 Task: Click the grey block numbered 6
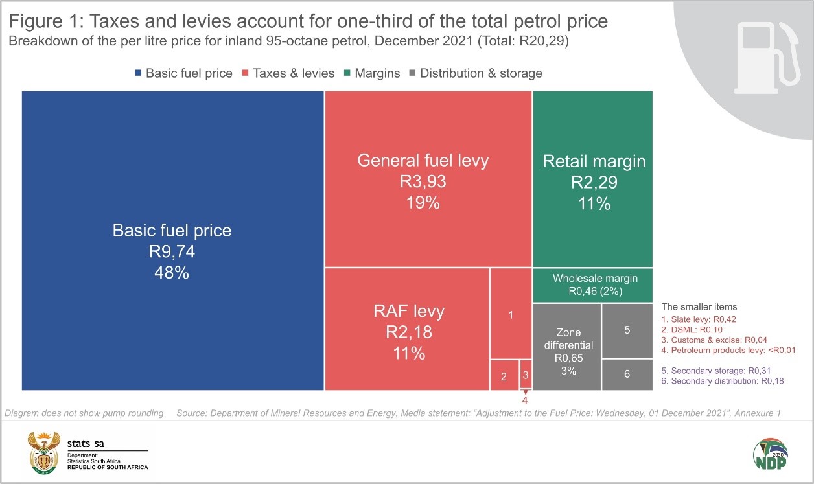coord(627,375)
